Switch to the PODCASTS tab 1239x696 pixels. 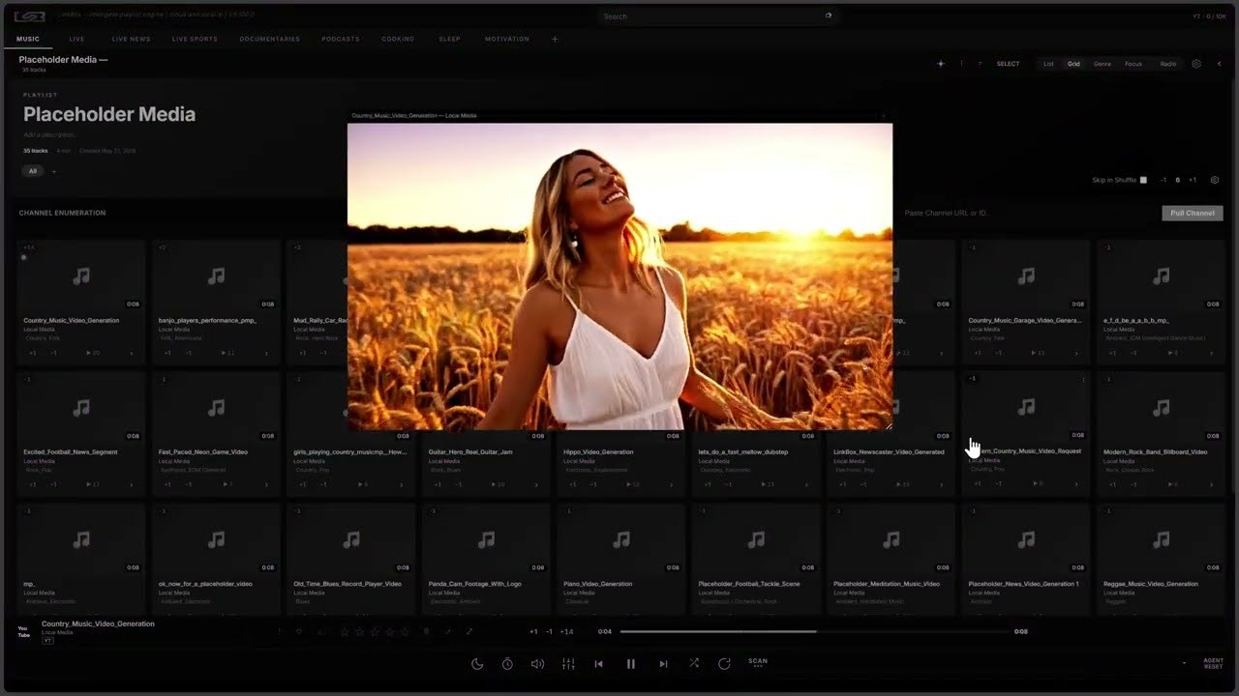(341, 40)
